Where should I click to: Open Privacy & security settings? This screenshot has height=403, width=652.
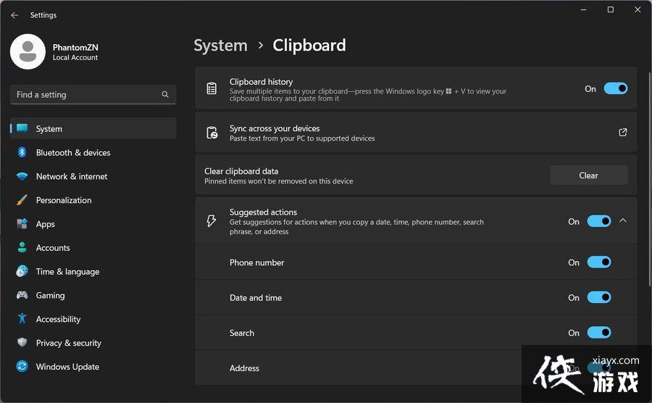coord(93,342)
